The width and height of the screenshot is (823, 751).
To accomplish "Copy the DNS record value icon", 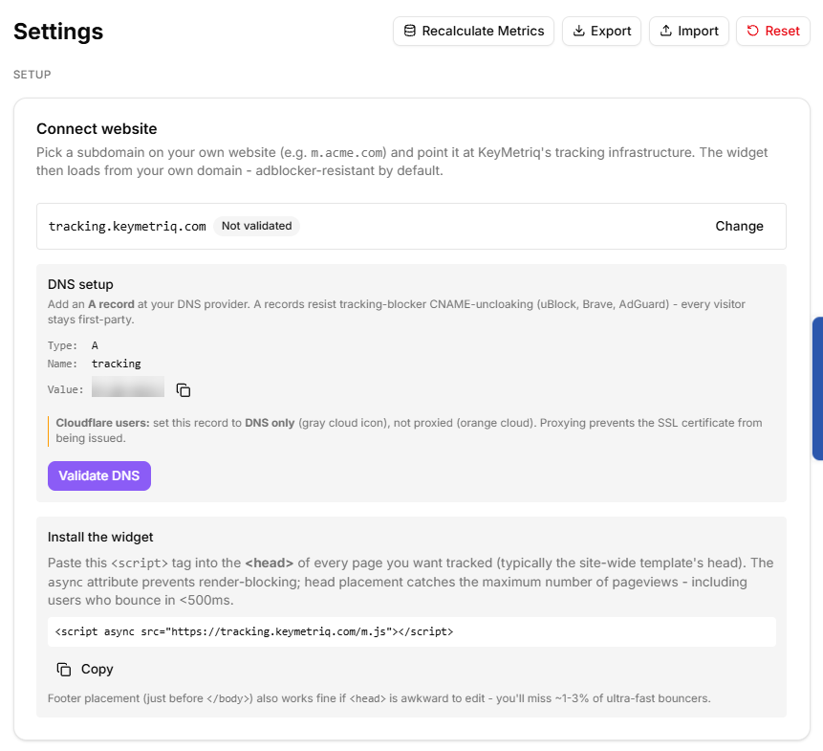I will click(x=184, y=390).
